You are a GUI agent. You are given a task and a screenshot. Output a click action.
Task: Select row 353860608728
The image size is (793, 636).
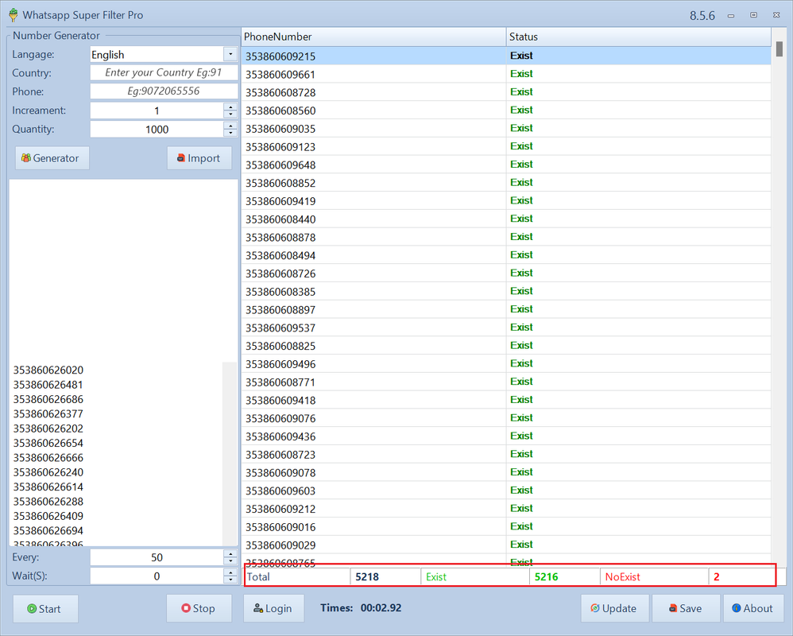[506, 92]
